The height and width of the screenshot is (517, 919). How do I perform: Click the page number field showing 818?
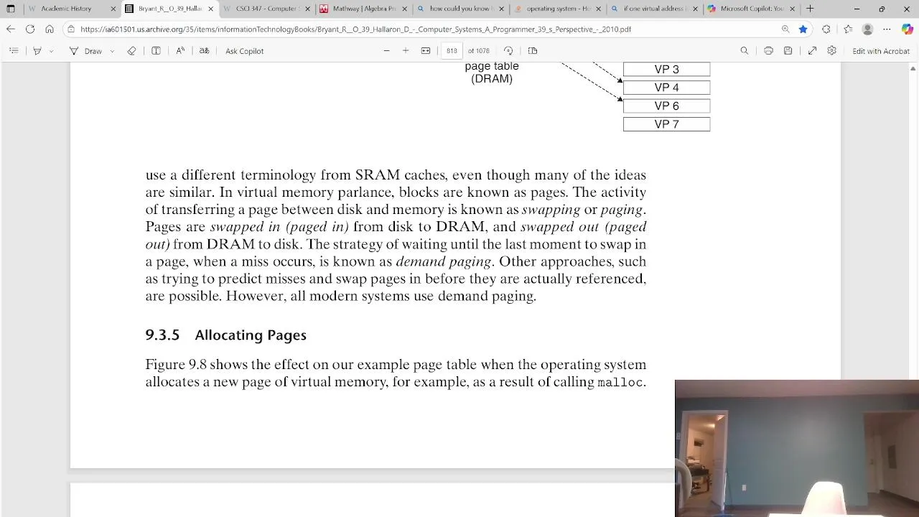452,51
